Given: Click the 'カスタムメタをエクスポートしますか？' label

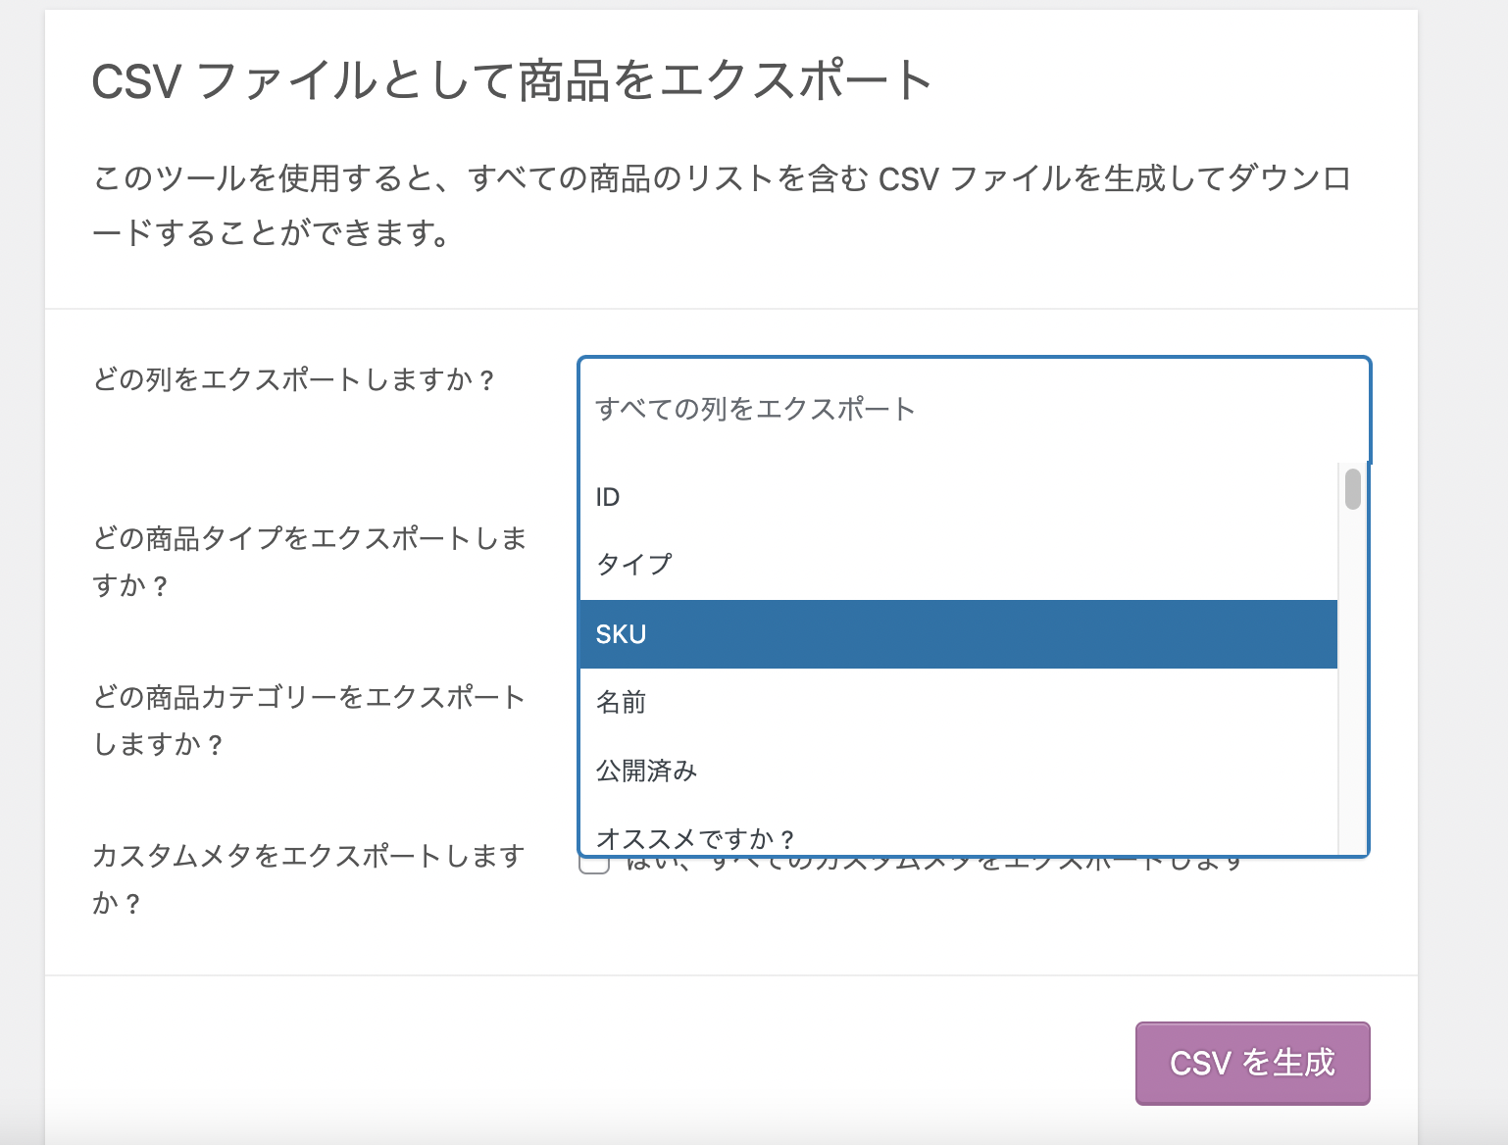Looking at the screenshot, I should [x=309, y=879].
